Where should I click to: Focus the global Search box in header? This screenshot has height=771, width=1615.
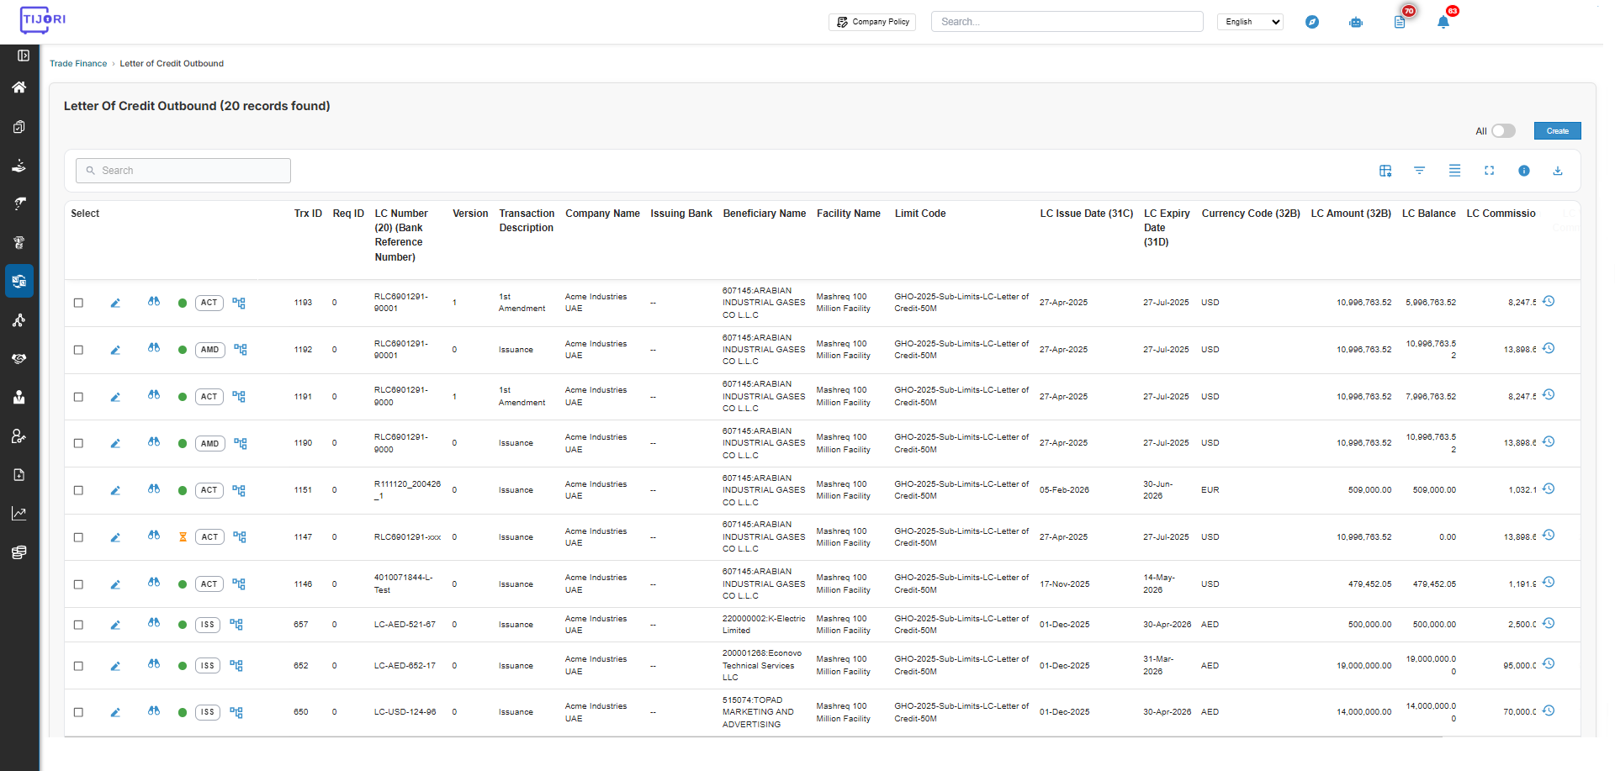[1067, 22]
